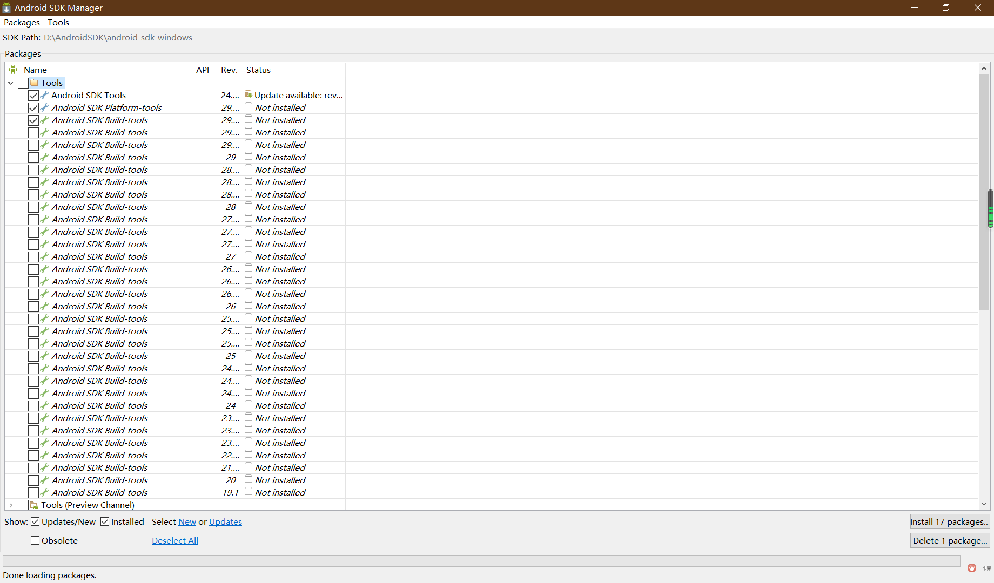Click the Android SDK Manager title bar icon
The image size is (994, 583).
point(6,8)
